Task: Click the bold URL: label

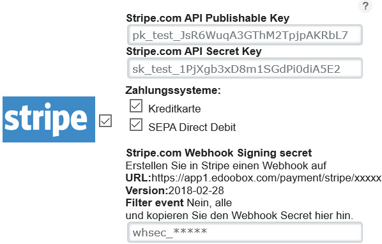Action: click(x=139, y=178)
